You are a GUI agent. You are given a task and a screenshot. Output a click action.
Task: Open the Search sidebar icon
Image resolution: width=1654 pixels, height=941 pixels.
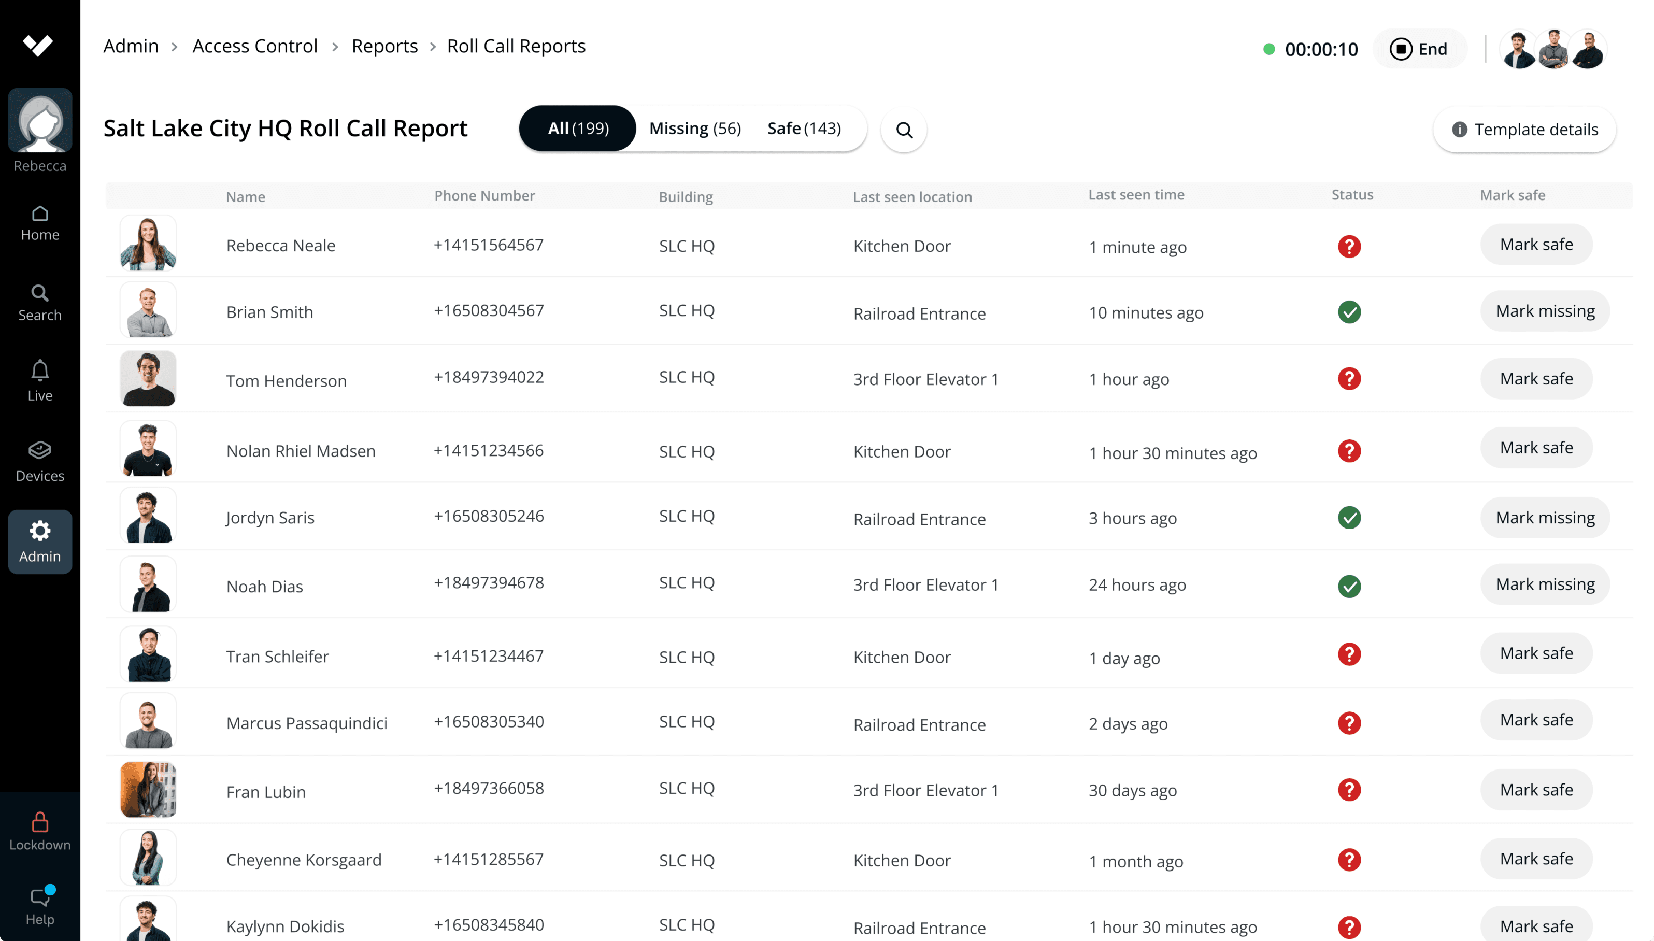point(39,303)
